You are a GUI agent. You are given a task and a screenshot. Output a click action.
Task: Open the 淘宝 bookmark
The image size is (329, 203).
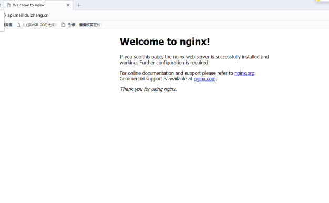7,25
